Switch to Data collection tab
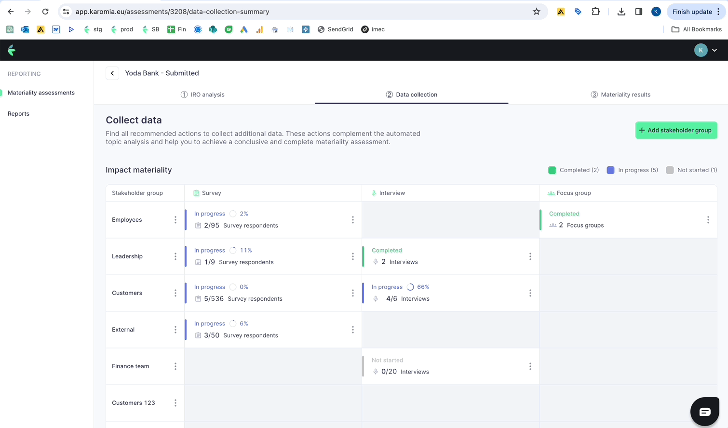The height and width of the screenshot is (428, 728). click(411, 94)
